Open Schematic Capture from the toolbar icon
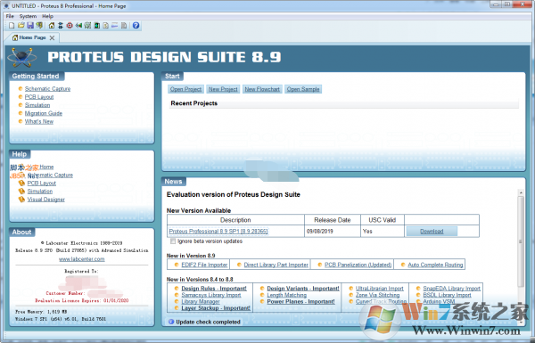The width and height of the screenshot is (535, 343). pos(61,26)
